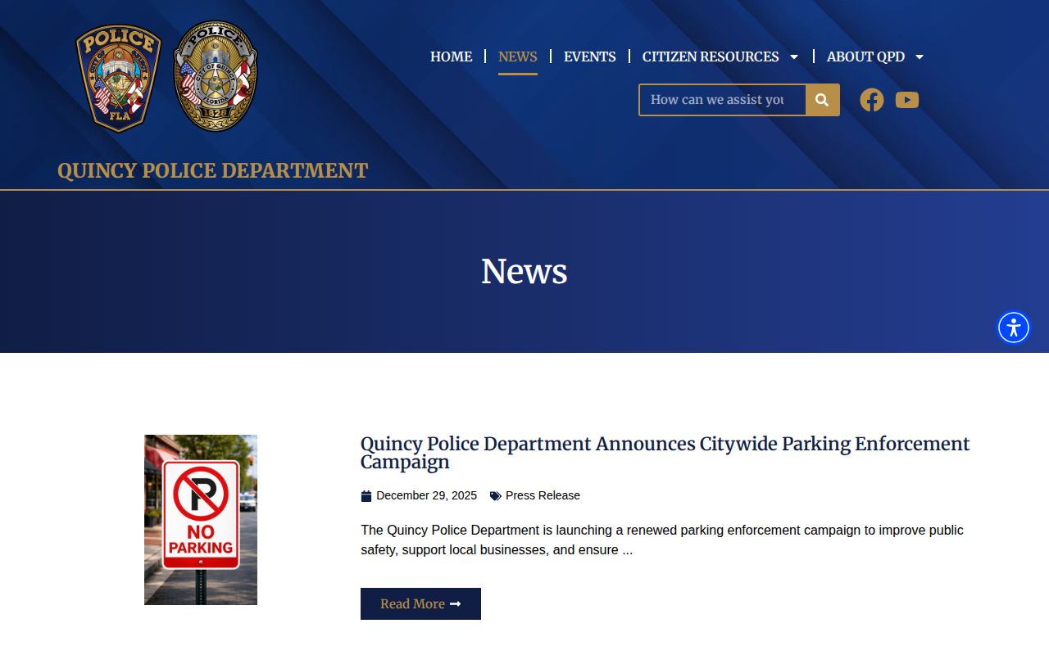
Task: Expand the Citizen Resources dropdown arrow
Action: (793, 56)
